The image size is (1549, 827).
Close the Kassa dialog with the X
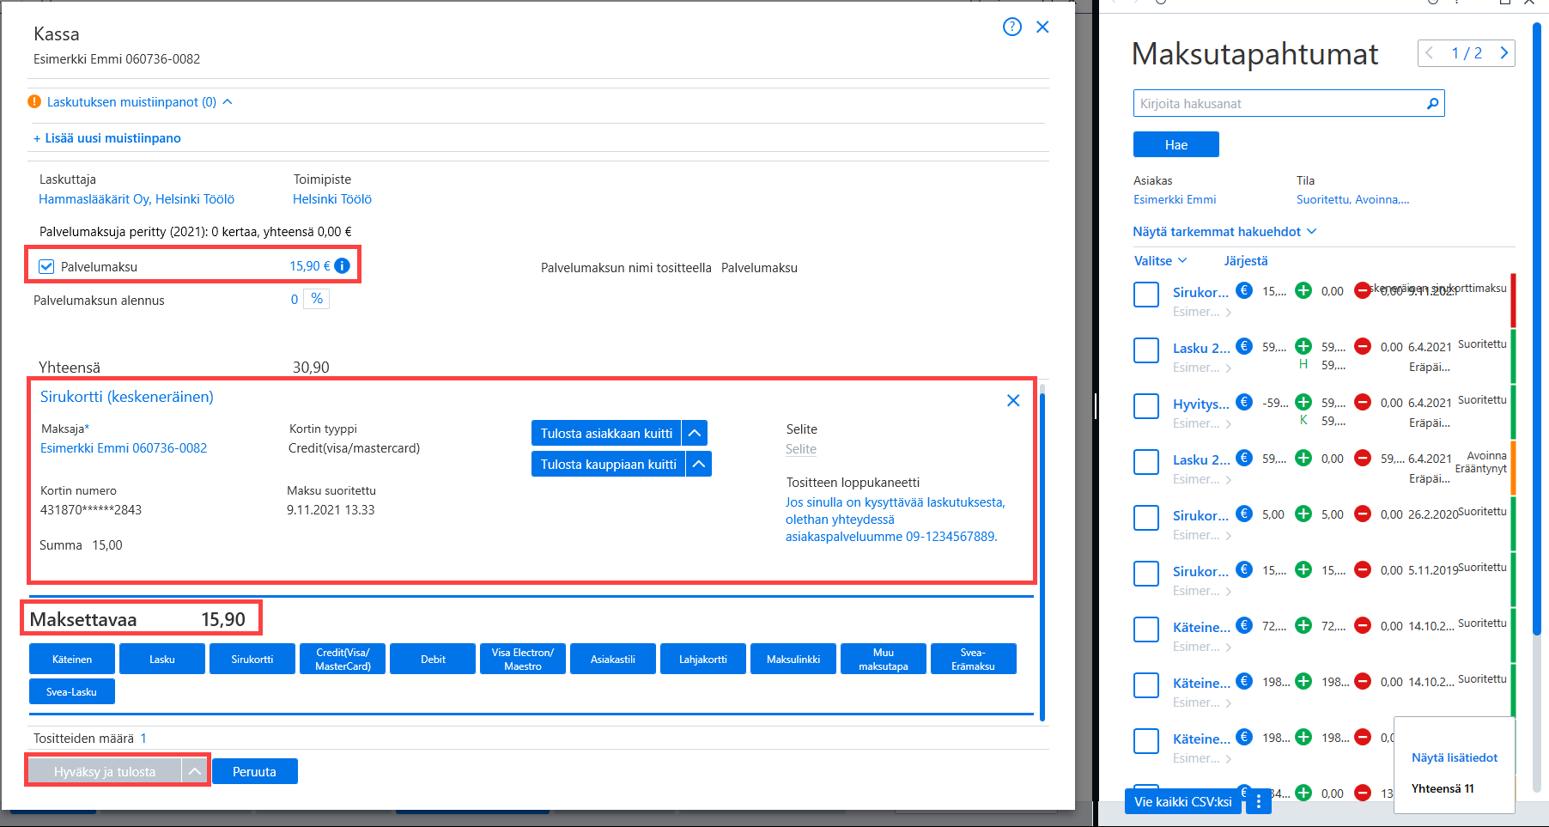(x=1042, y=27)
